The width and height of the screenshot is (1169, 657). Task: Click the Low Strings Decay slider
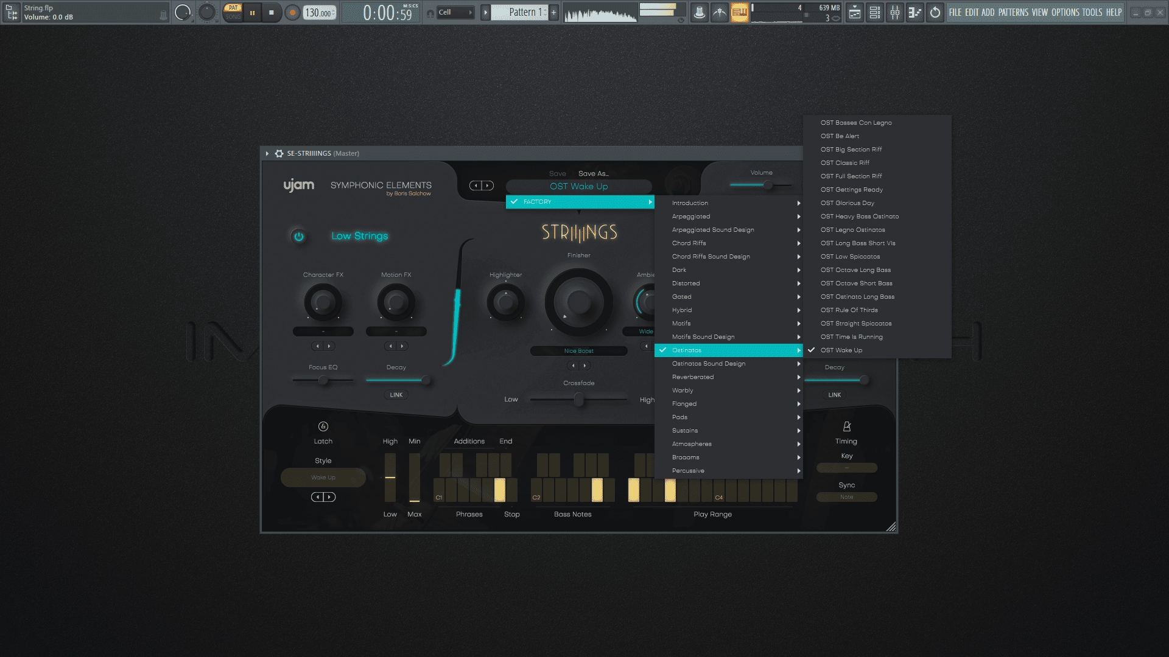click(x=399, y=381)
